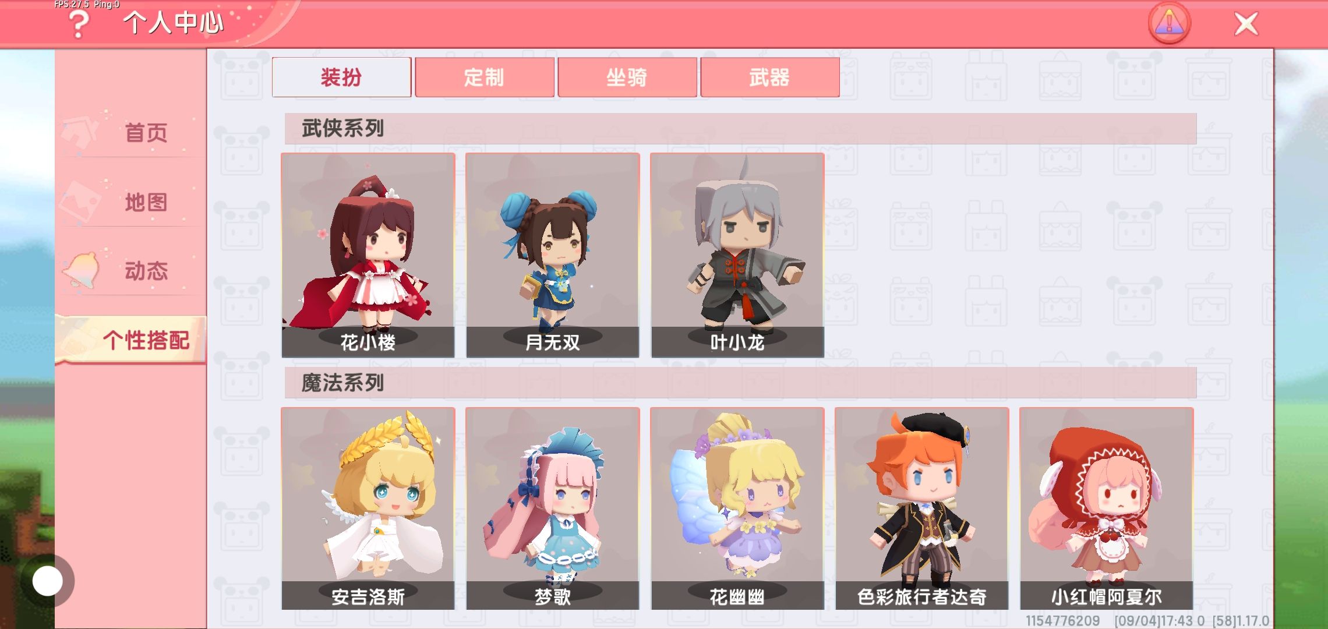Switch to the 坐骑 tab

tap(627, 77)
